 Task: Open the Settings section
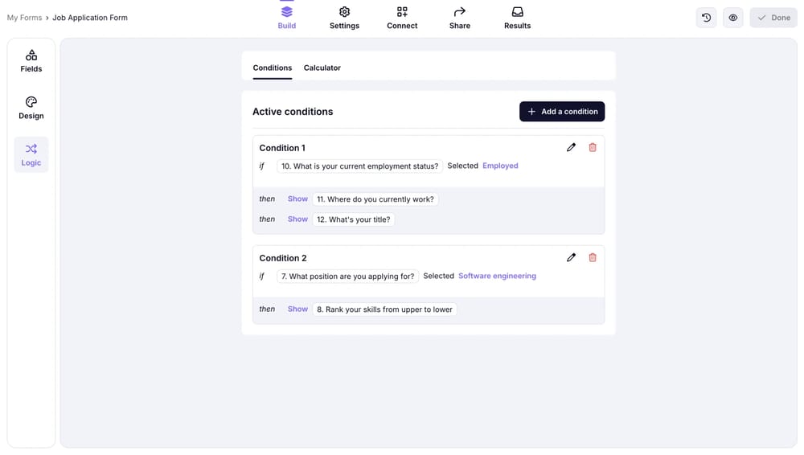click(x=344, y=18)
